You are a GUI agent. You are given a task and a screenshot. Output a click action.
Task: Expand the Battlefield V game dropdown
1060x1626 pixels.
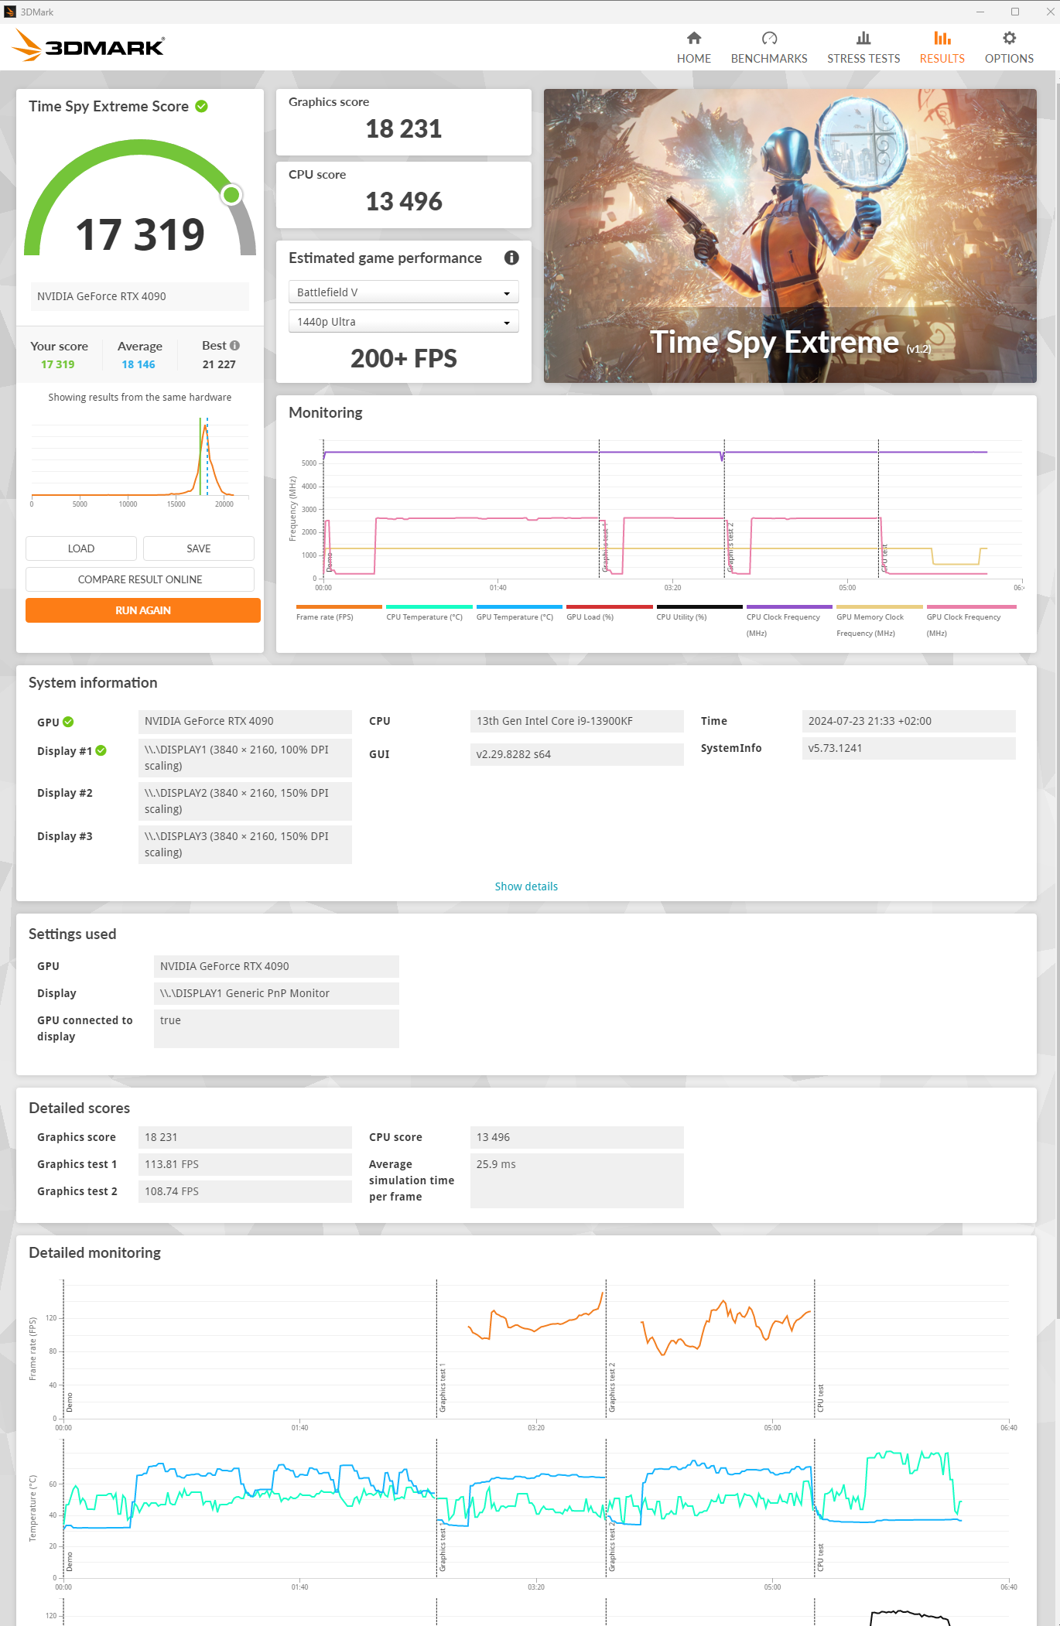tap(403, 292)
